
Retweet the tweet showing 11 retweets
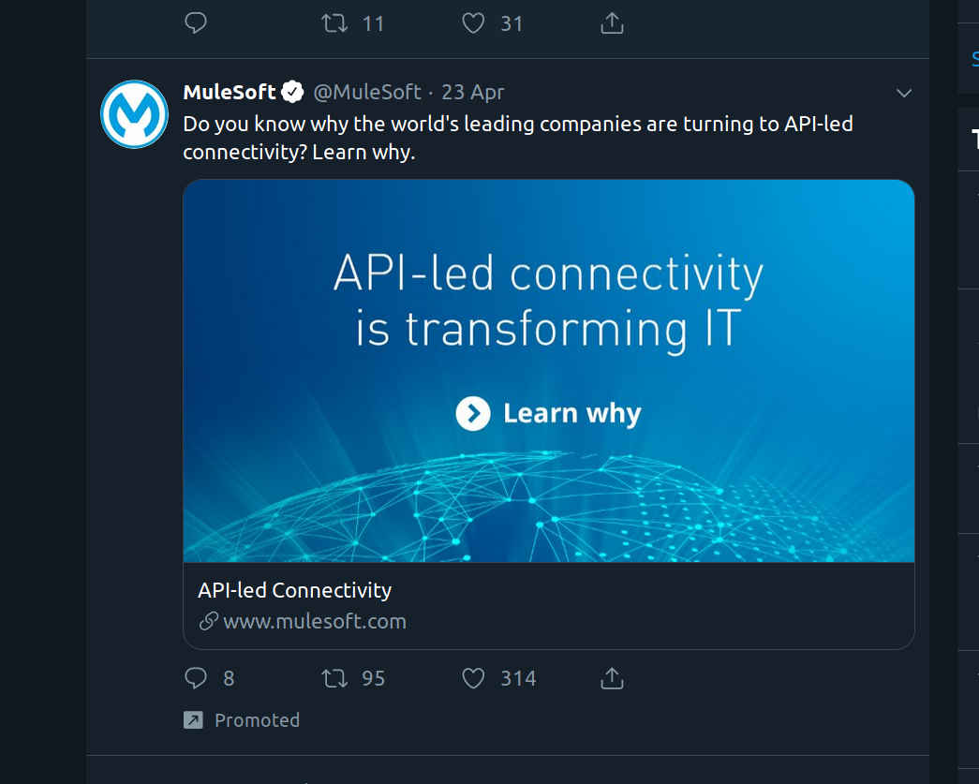pos(334,22)
